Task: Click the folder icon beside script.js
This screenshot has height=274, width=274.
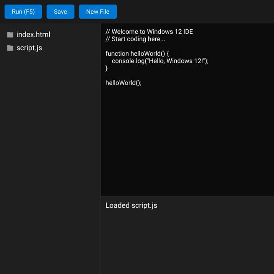Action: (11, 48)
